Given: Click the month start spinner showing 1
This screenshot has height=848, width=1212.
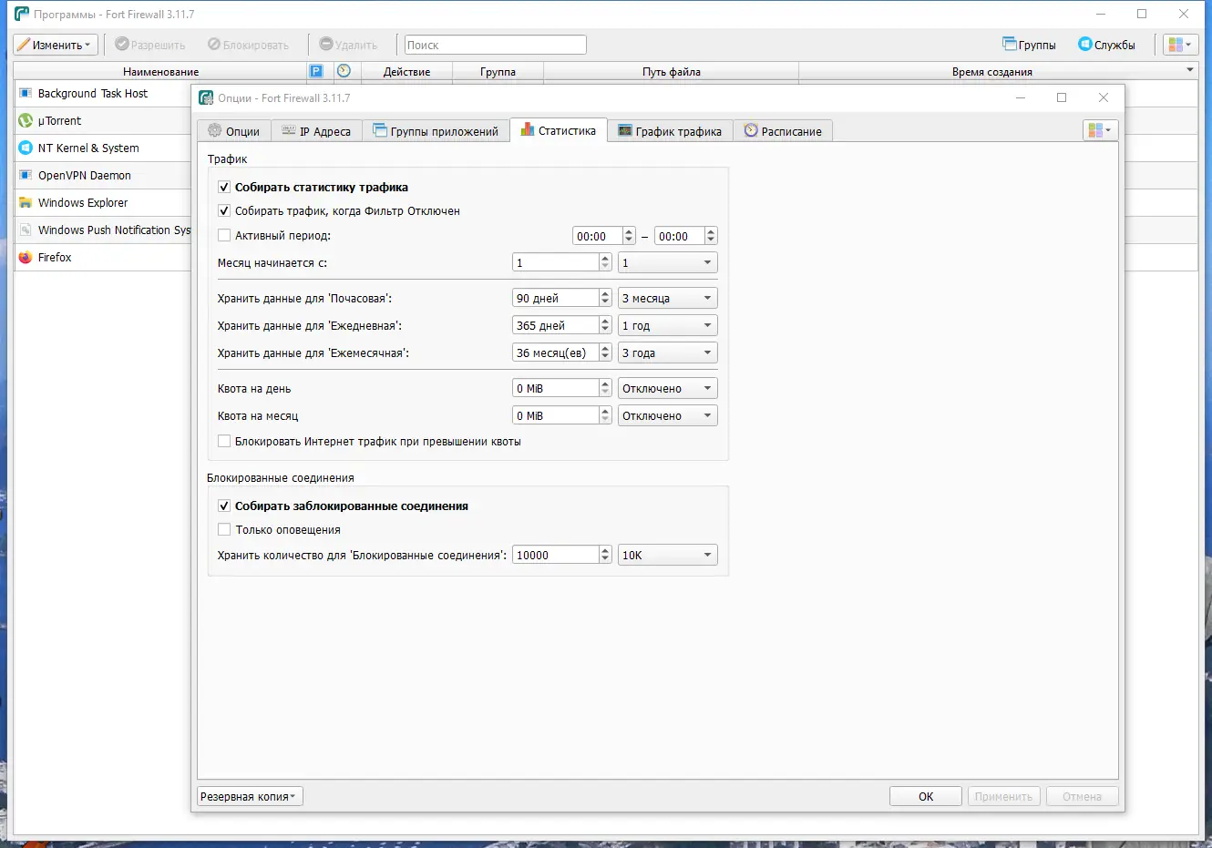Looking at the screenshot, I should [x=561, y=262].
